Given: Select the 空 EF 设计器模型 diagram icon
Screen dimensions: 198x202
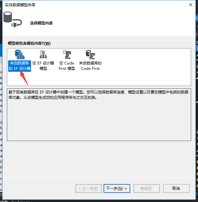Looking at the screenshot, I should tap(43, 54).
